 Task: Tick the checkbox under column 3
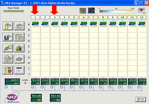[x=52, y=87]
